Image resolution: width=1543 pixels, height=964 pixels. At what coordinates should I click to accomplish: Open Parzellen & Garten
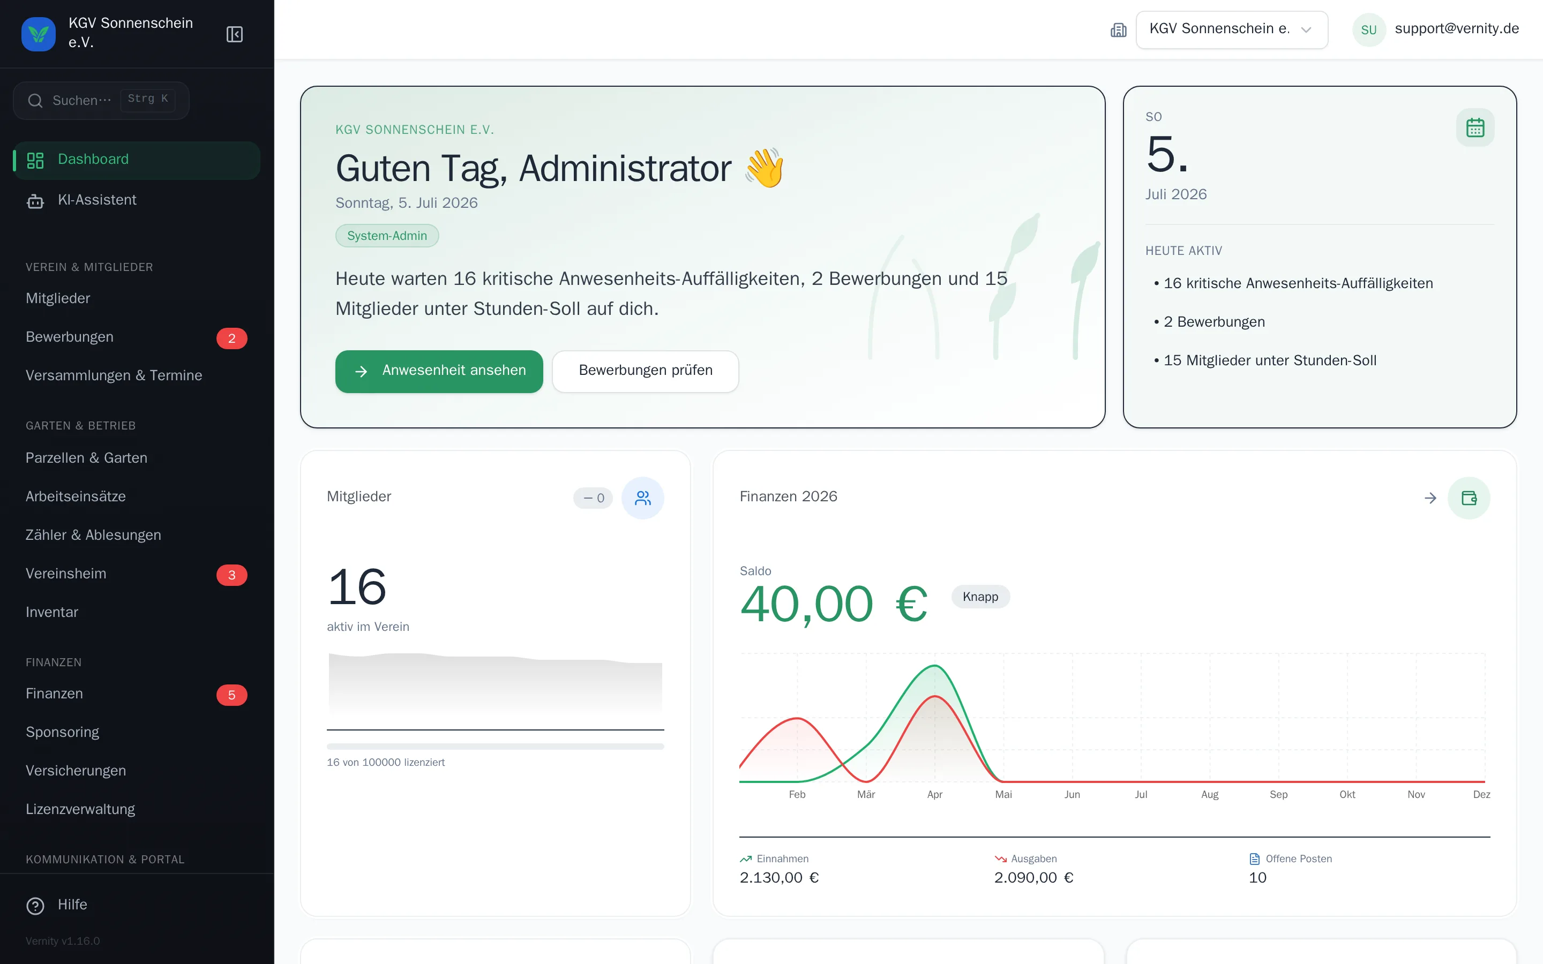point(137,458)
